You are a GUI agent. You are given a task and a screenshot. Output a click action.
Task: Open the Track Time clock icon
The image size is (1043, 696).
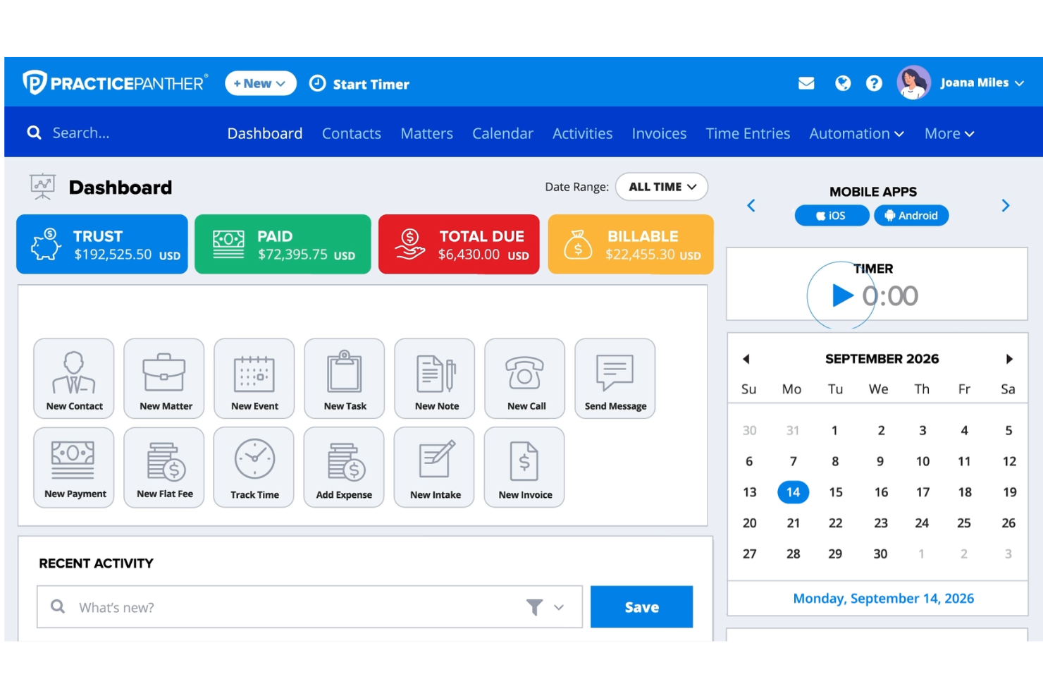pyautogui.click(x=254, y=462)
